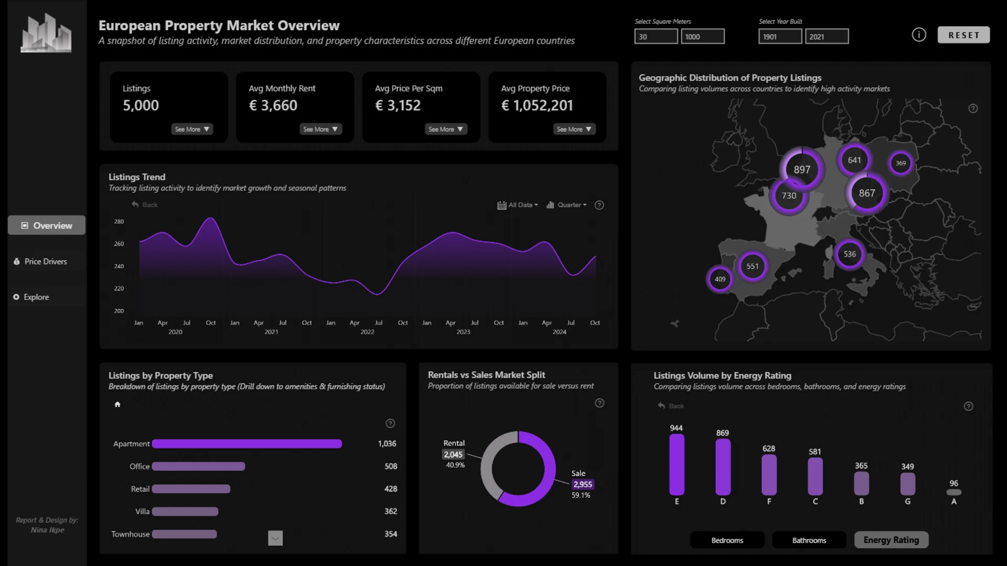
Task: Expand See More under Listings card
Action: tap(192, 129)
